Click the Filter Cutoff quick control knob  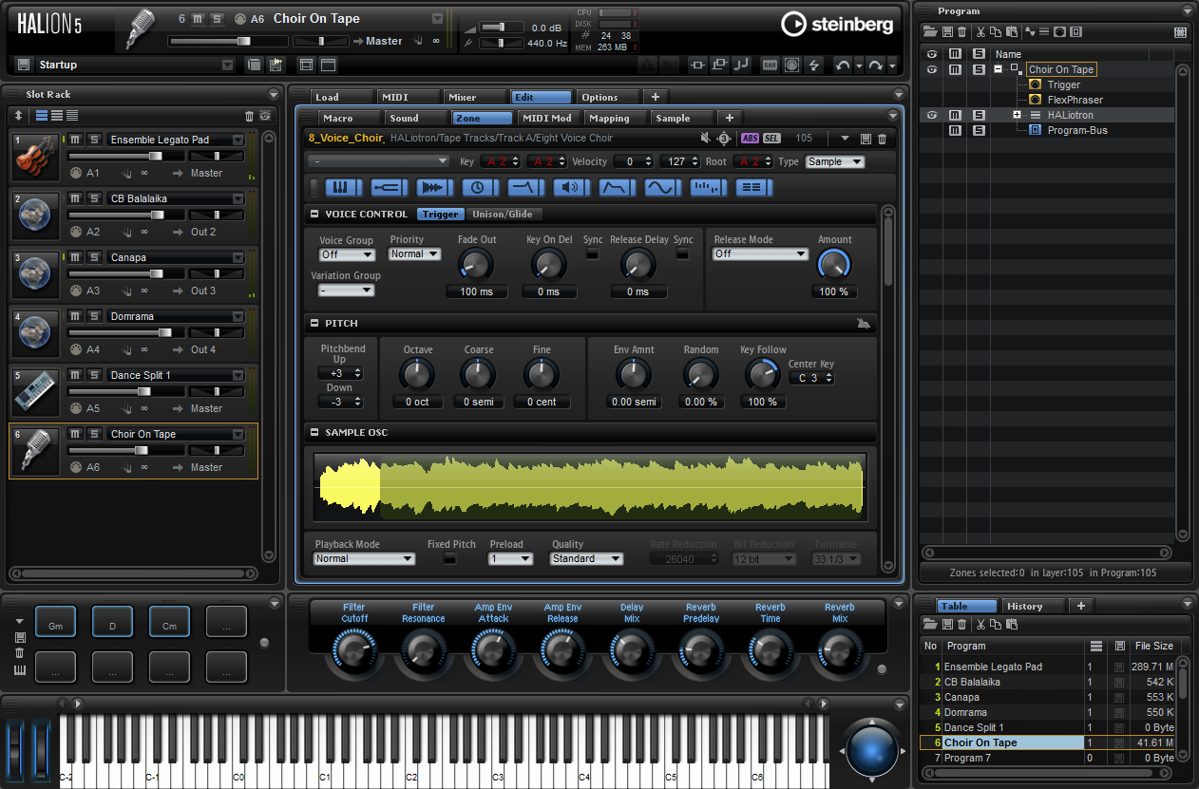click(x=353, y=649)
